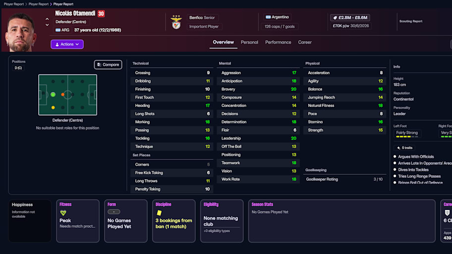Click the Fitness heart icon
Screen dimensions: 452x254
tap(63, 213)
